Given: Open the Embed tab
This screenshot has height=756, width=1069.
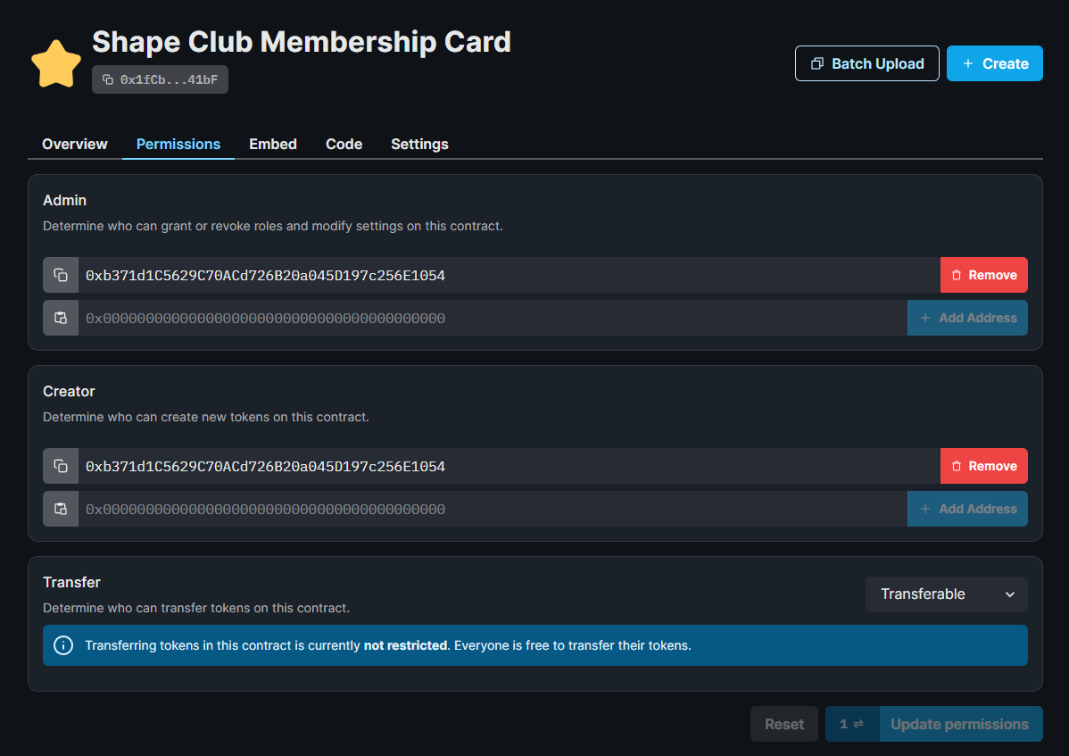Looking at the screenshot, I should coord(273,144).
